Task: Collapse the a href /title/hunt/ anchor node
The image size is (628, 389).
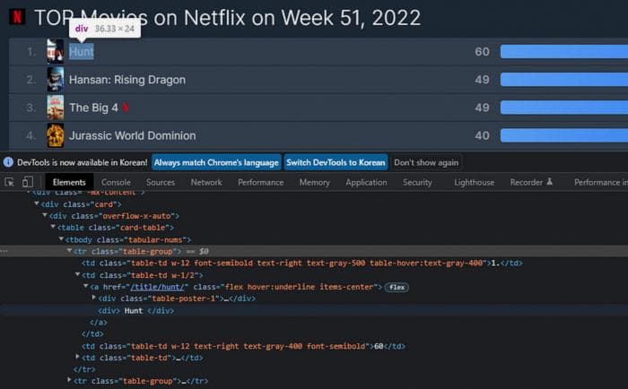Action: 86,286
